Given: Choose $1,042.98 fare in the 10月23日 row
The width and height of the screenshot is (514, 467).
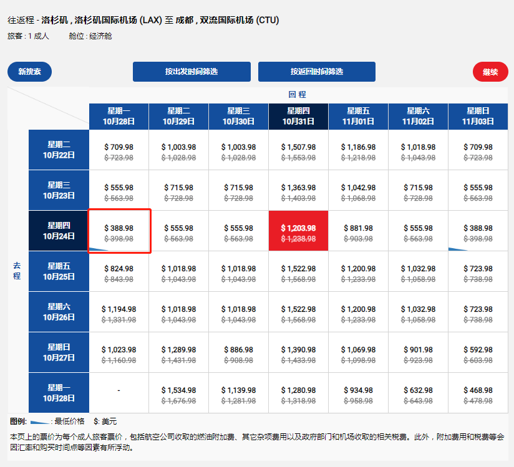Looking at the screenshot, I should coord(358,190).
